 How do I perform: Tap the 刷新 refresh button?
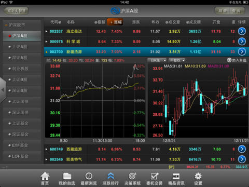tap(223, 11)
